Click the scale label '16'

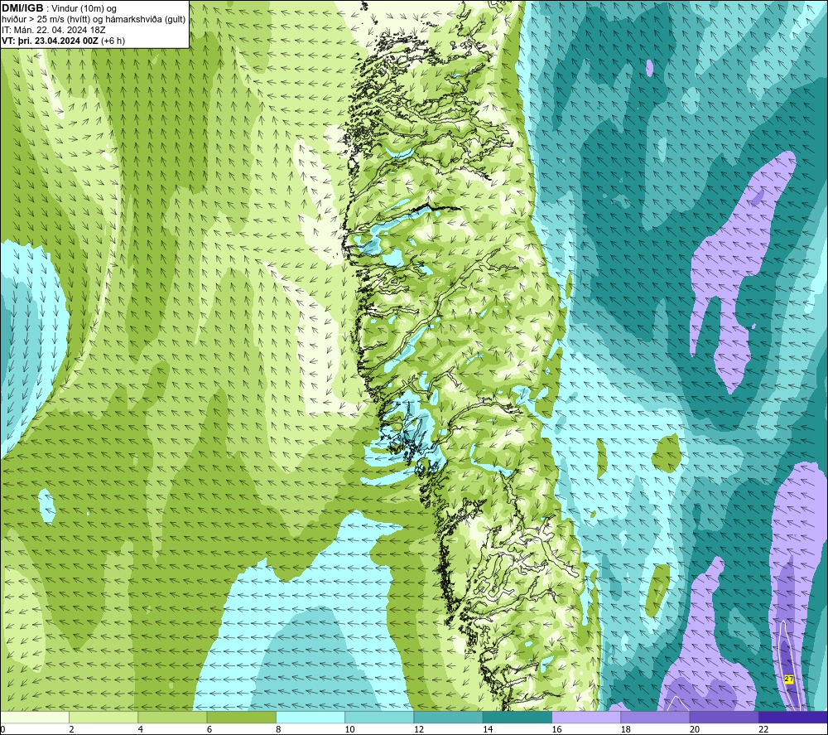[556, 729]
